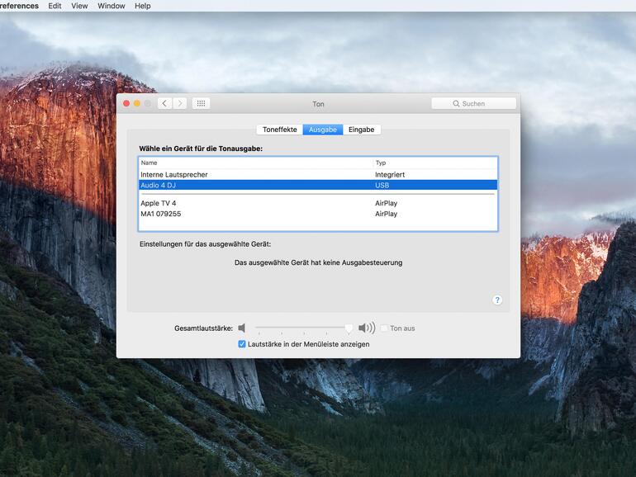
Task: Click the loud volume speaker icon
Action: 367,328
